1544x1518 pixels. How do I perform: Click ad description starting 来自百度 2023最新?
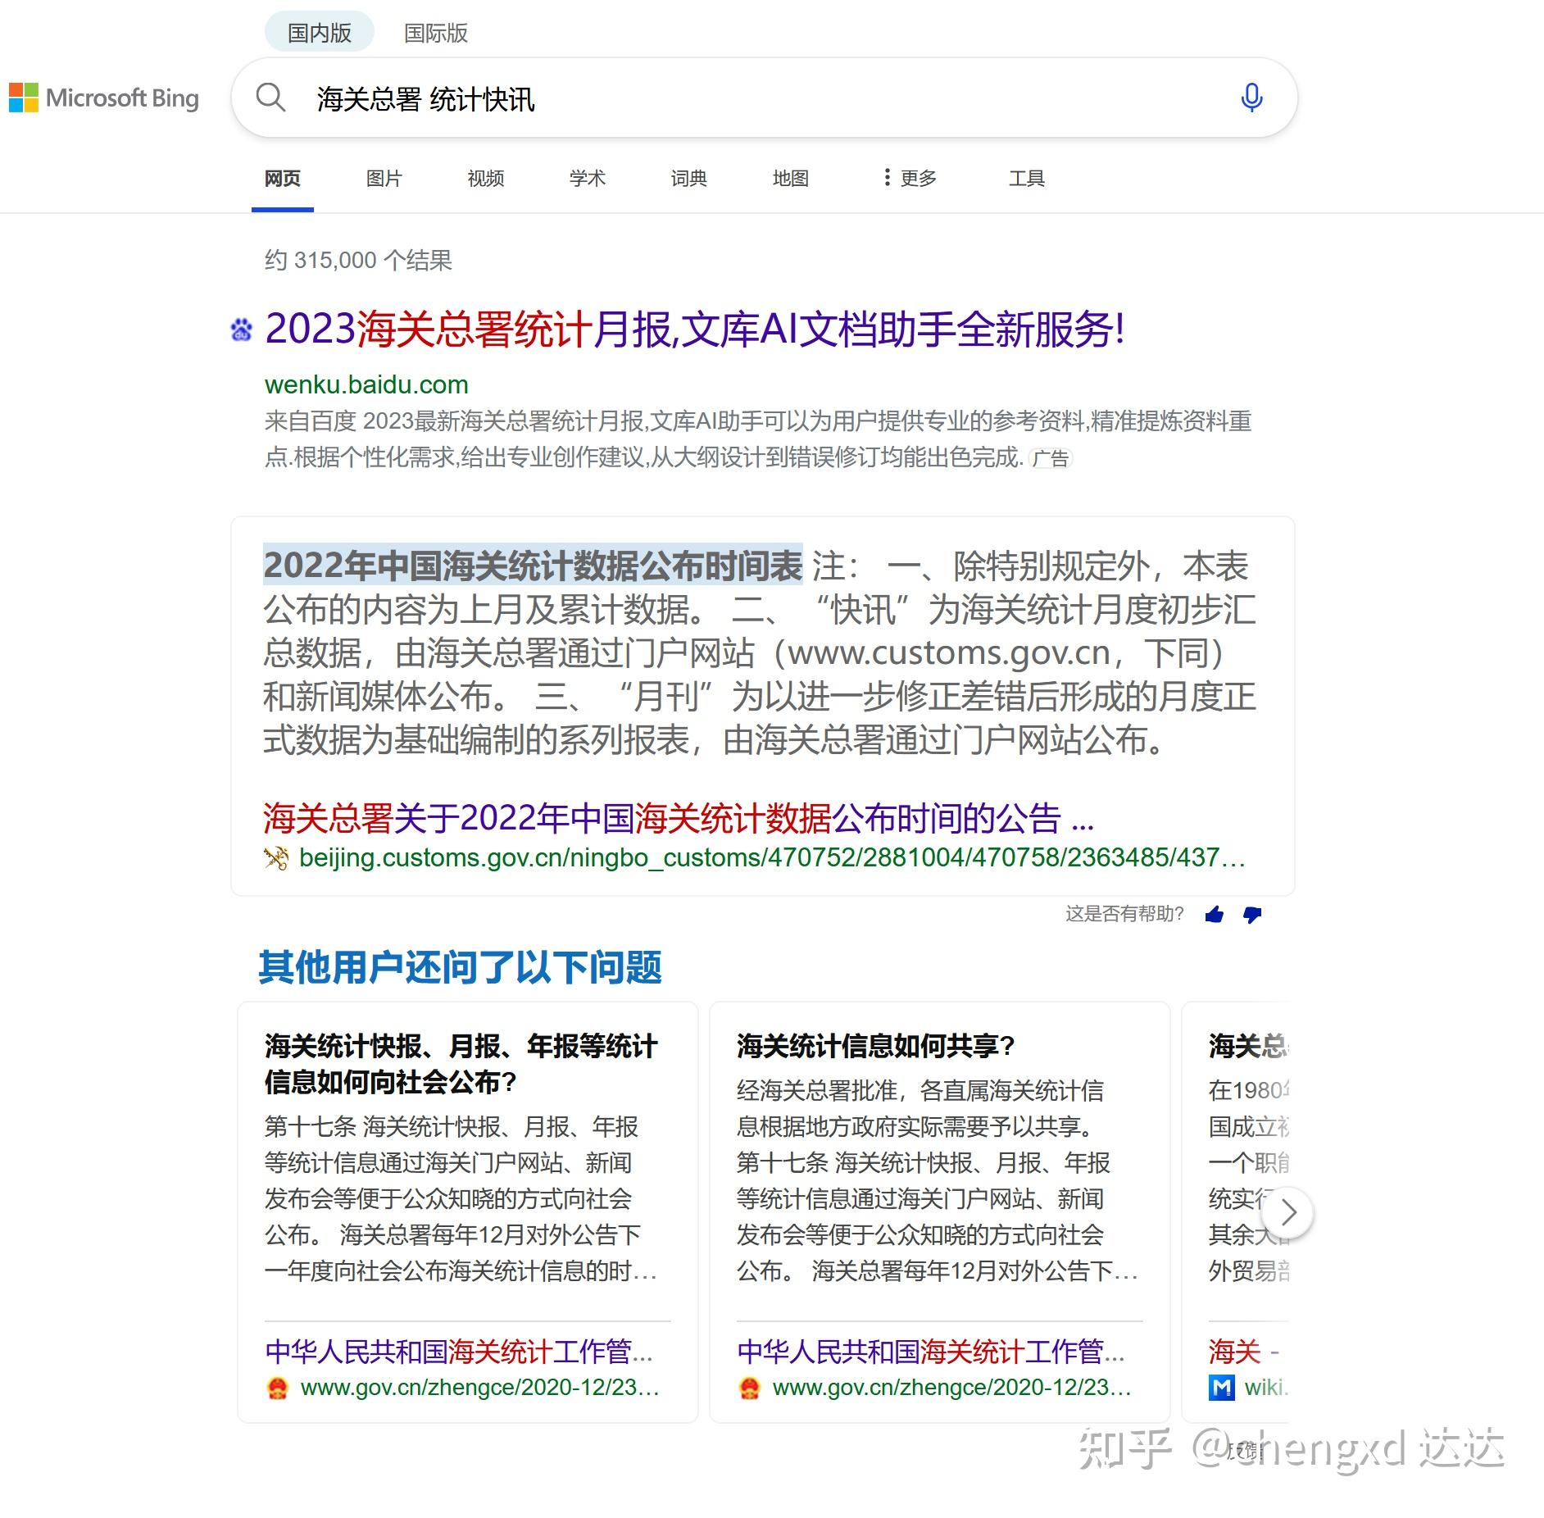pyautogui.click(x=758, y=439)
